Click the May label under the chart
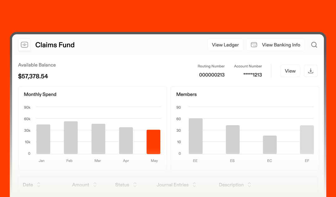Image resolution: width=336 pixels, height=197 pixels. (154, 160)
